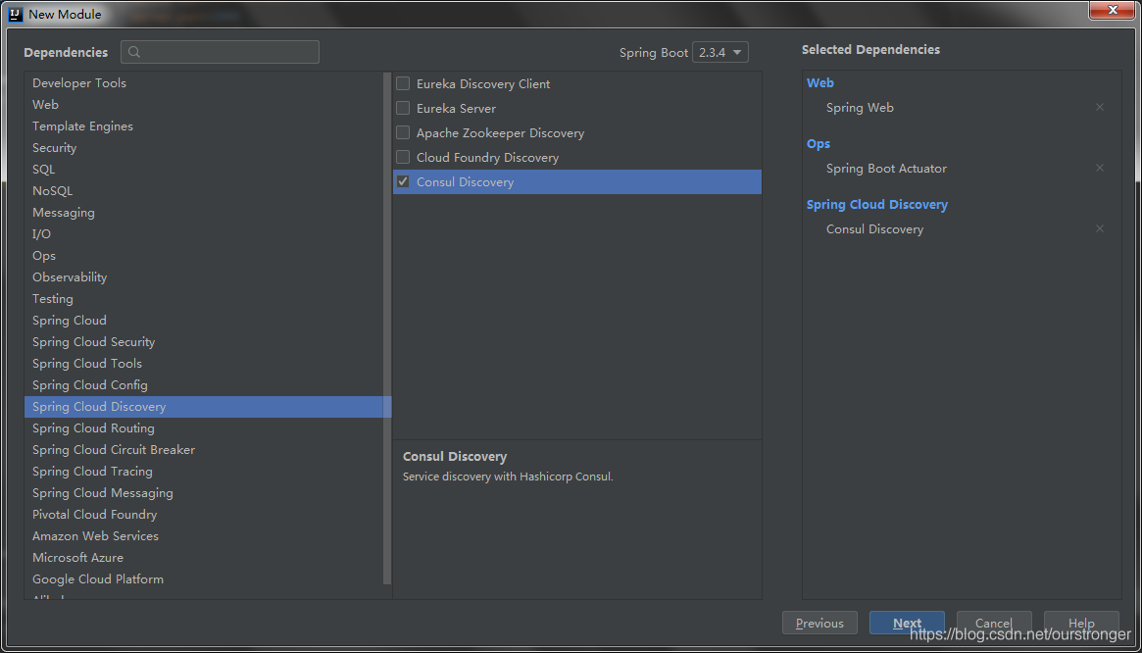1142x653 pixels.
Task: Enable Eureka Discovery Client checkbox
Action: pyautogui.click(x=403, y=83)
